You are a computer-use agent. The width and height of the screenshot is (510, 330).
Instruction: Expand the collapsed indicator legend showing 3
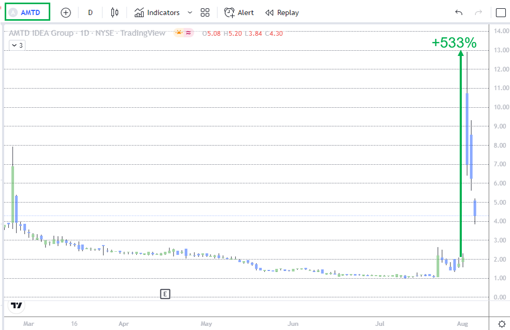coord(17,45)
